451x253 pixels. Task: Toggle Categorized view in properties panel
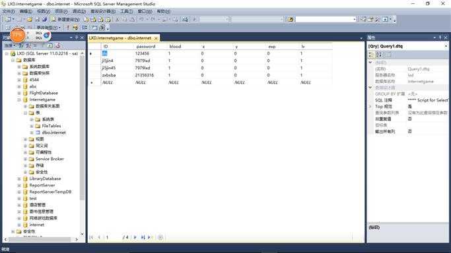pyautogui.click(x=371, y=55)
